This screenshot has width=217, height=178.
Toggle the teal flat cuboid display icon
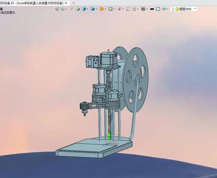(164, 9)
